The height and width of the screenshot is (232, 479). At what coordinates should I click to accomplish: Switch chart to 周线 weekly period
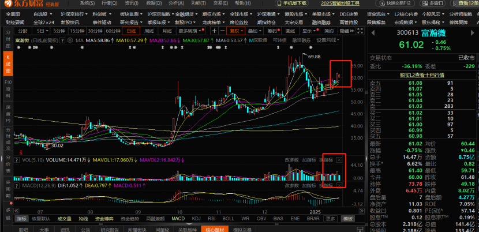149,31
